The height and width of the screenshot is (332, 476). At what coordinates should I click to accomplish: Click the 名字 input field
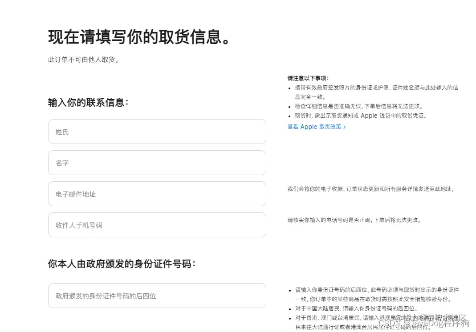pyautogui.click(x=157, y=163)
